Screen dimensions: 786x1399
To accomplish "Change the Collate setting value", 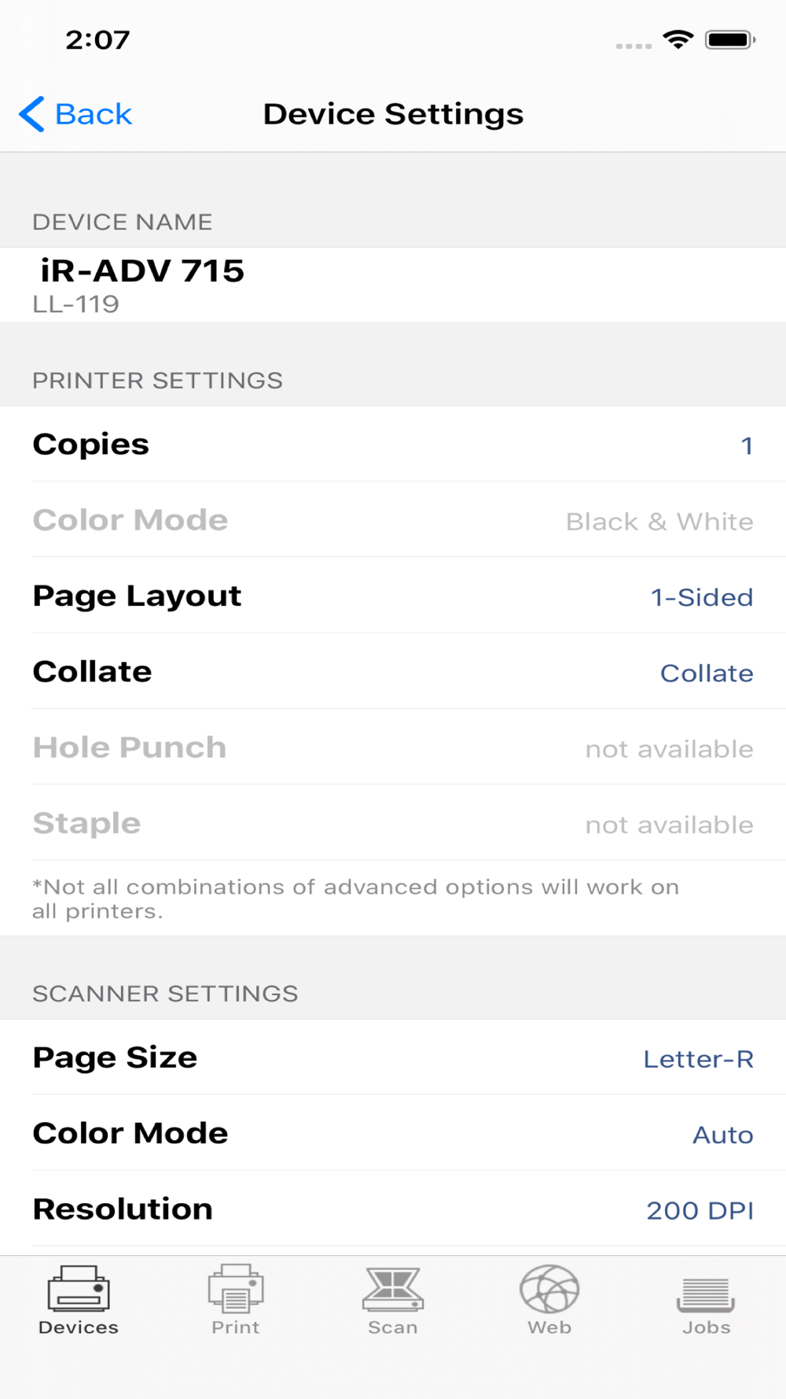I will [706, 674].
